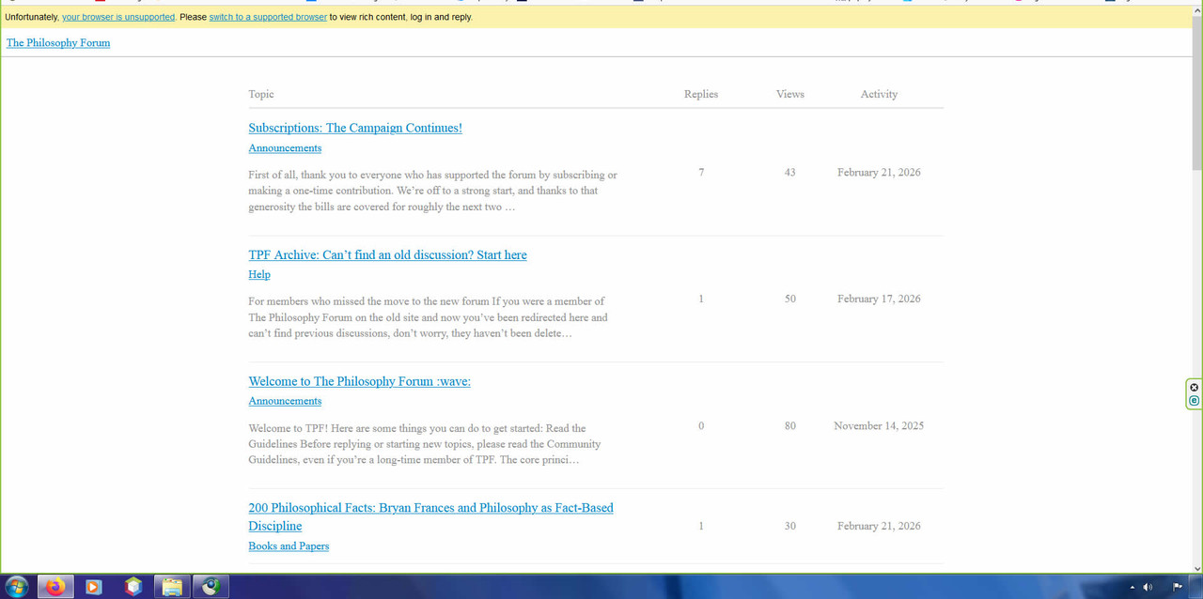Screen dimensions: 1203x599
Task: Open Windows Explorer folder in taskbar
Action: point(172,587)
